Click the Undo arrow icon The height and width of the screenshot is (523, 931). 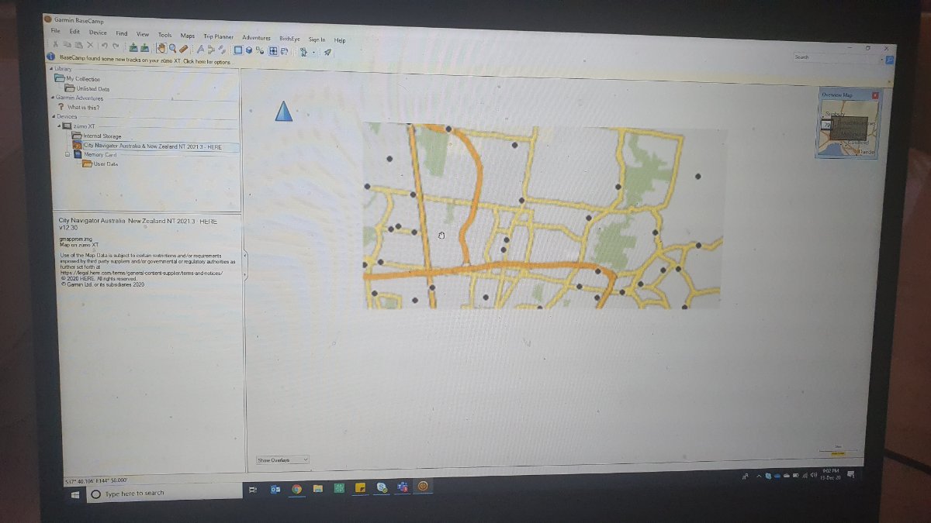click(x=104, y=46)
